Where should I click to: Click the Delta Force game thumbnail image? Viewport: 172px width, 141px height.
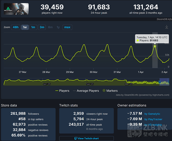(16, 9)
